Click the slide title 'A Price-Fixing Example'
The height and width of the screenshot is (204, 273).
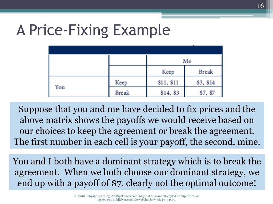[93, 30]
